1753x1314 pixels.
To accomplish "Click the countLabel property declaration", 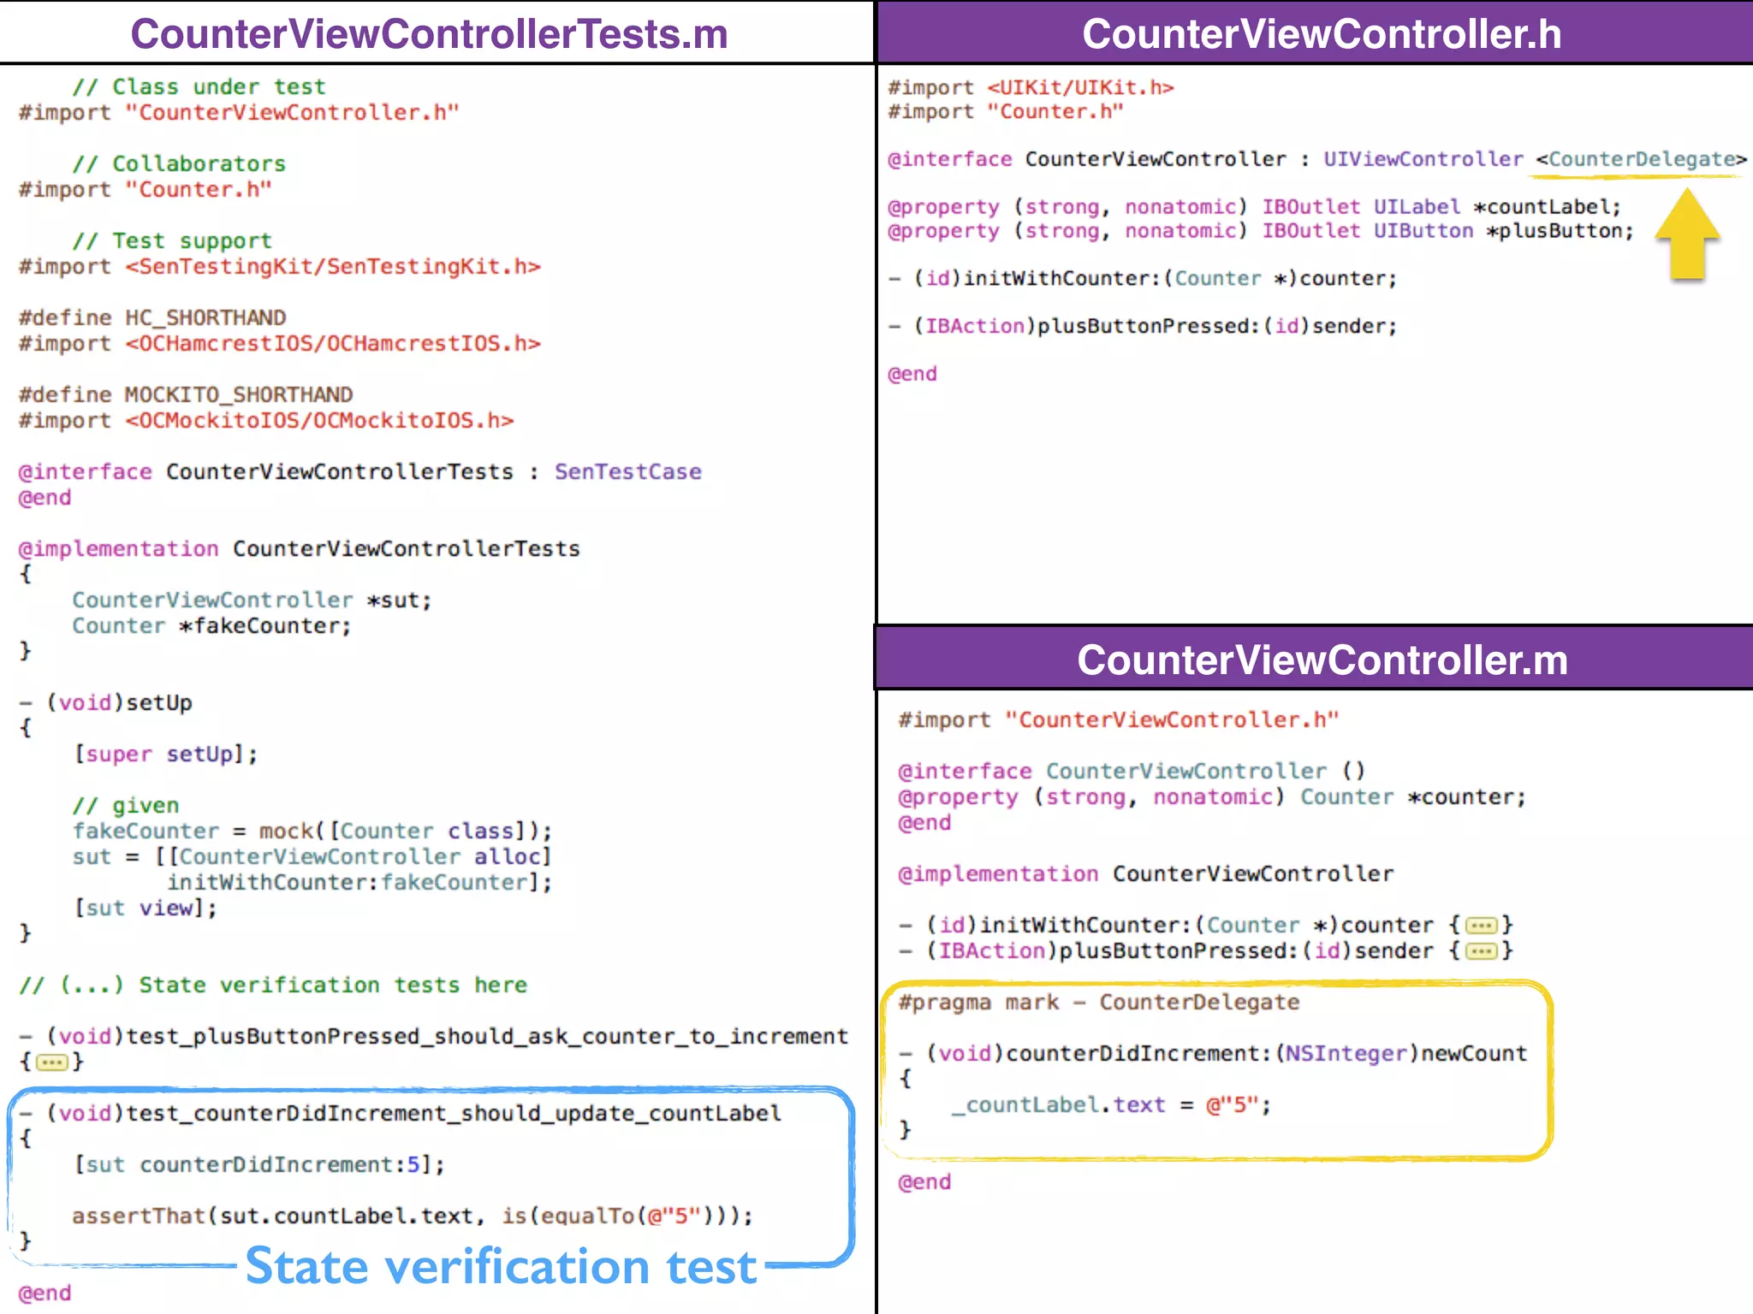I will [1255, 208].
